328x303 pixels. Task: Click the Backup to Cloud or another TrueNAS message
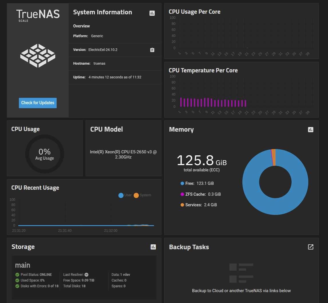tap(241, 291)
